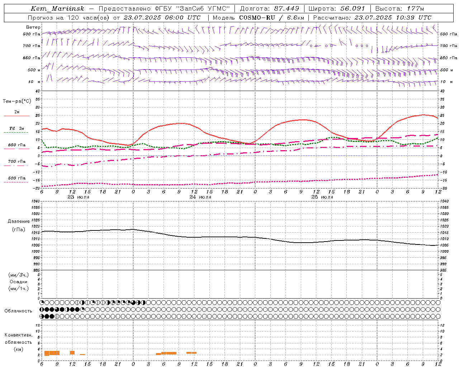Viewport: 459px width, 367px height.
Task: Click the 23 июля date label
Action: pos(79,197)
